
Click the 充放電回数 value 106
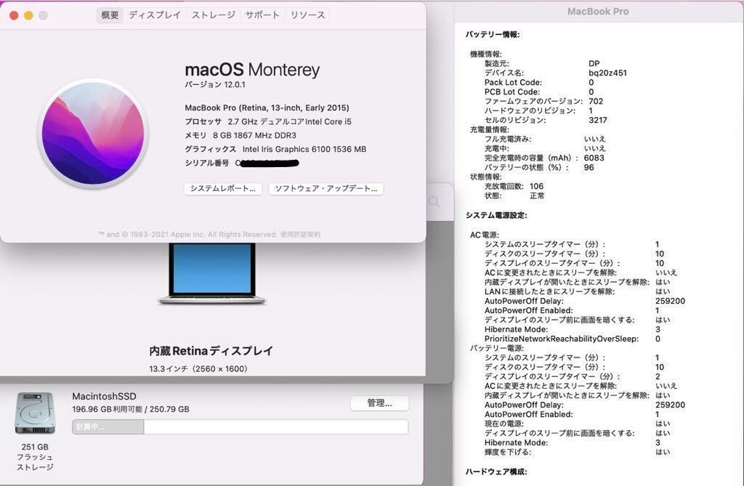tap(537, 187)
